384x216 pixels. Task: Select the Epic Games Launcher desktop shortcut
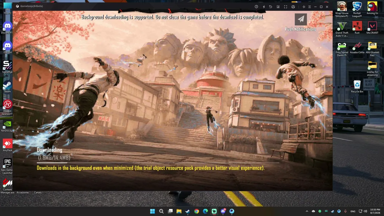point(7,167)
